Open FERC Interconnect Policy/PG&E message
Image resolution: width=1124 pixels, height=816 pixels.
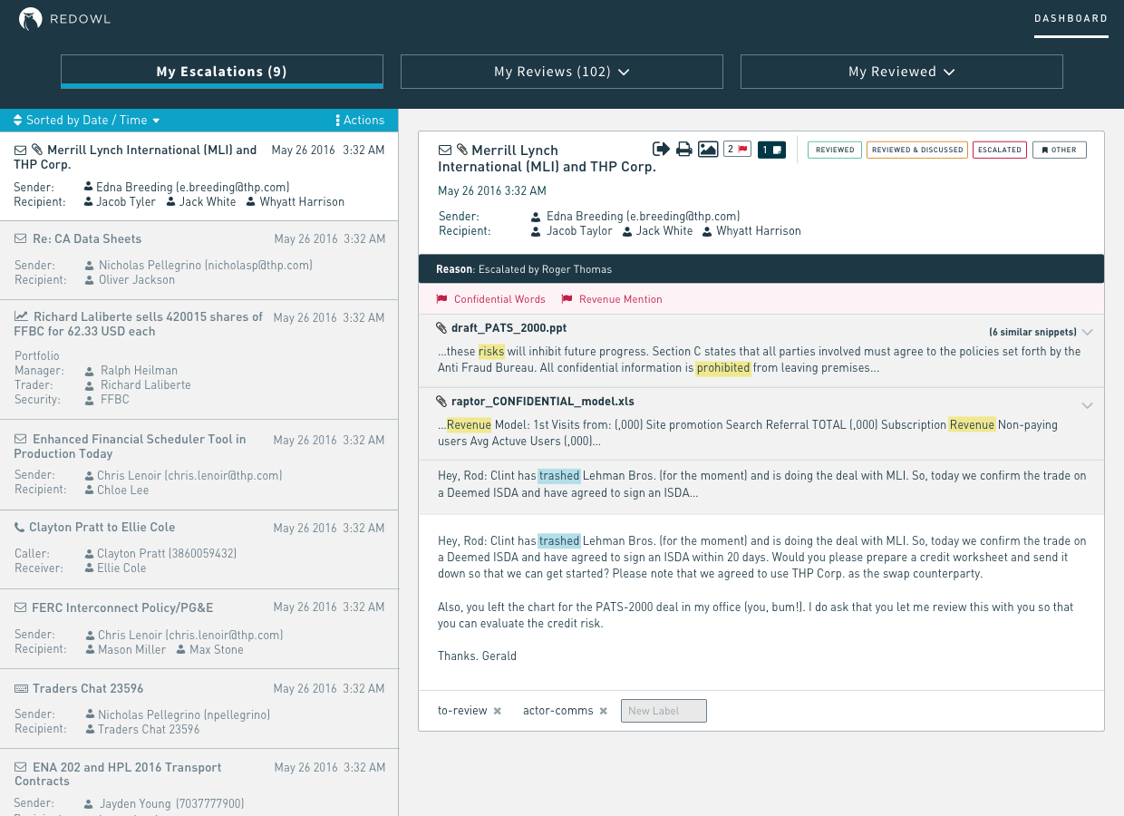point(199,629)
